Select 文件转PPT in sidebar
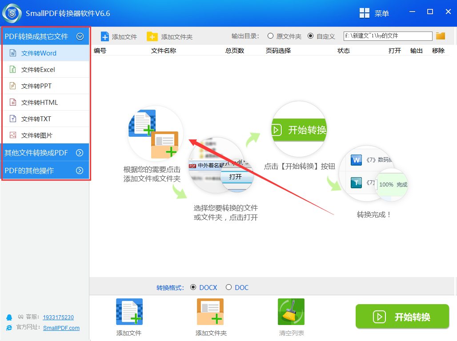 click(x=46, y=86)
